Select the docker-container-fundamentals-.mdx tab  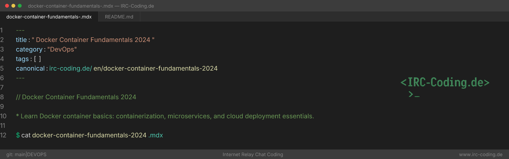pyautogui.click(x=49, y=17)
